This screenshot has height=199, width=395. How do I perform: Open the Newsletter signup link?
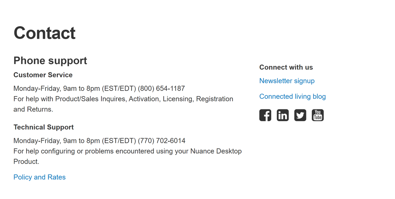(x=287, y=81)
